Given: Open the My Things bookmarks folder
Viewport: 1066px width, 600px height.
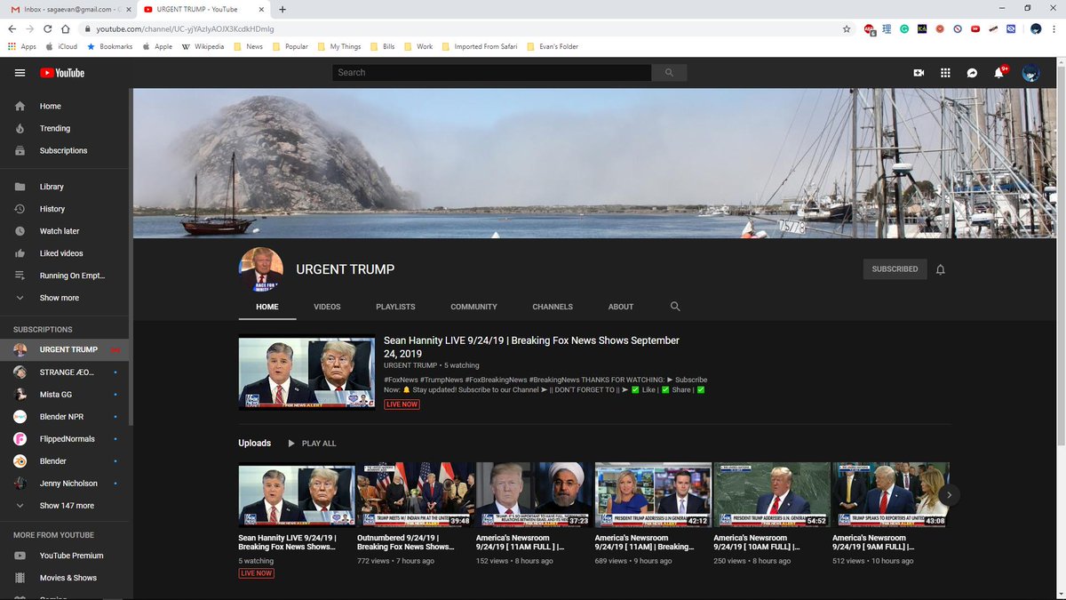Looking at the screenshot, I should [x=339, y=46].
